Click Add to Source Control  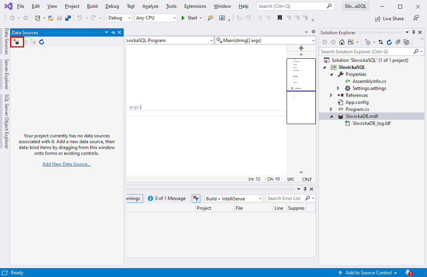click(x=367, y=273)
